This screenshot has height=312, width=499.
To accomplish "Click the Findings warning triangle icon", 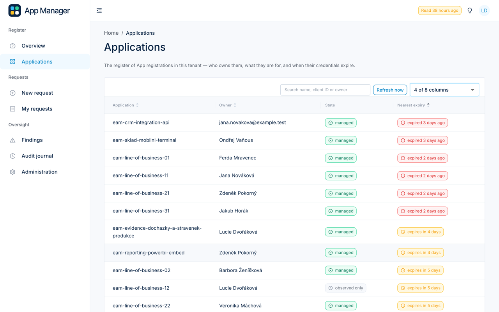I will point(12,140).
